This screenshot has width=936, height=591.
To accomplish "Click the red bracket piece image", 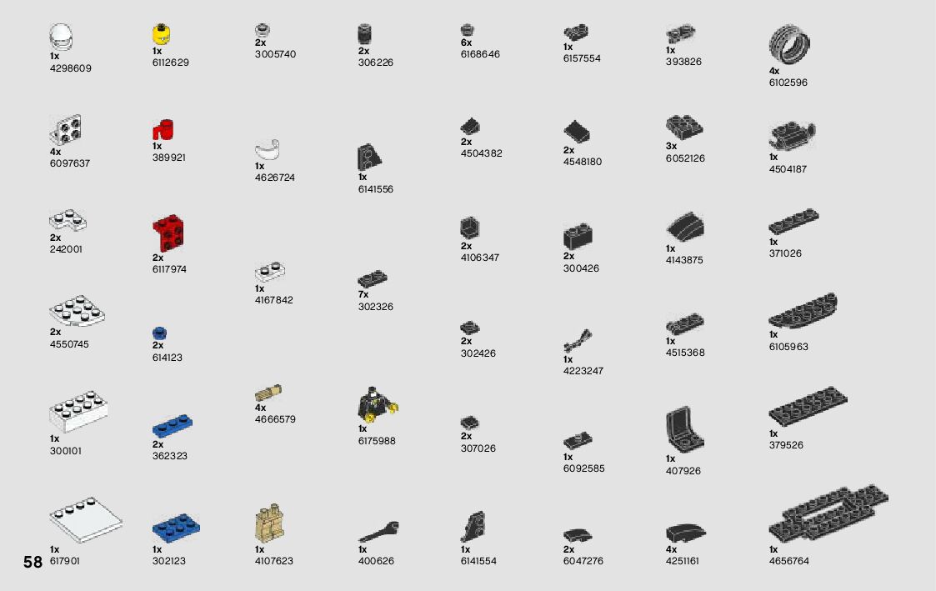I will click(169, 233).
